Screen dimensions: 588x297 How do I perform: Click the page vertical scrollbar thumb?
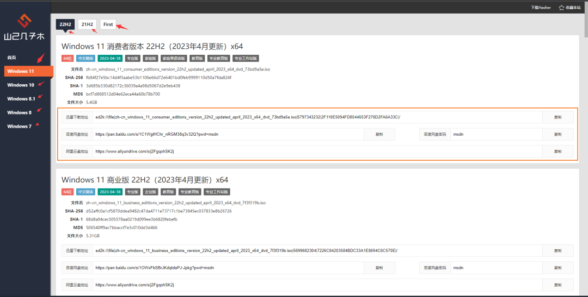coord(586,18)
